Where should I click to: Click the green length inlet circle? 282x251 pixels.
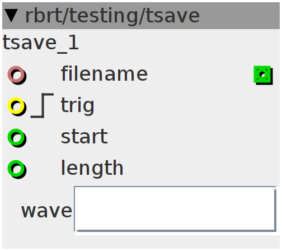coord(17,169)
